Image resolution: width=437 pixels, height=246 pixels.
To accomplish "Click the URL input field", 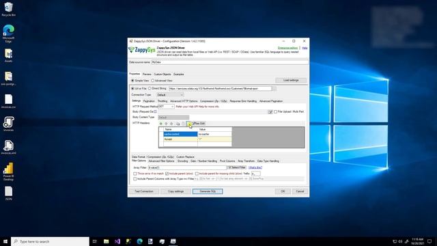I will (x=220, y=89).
